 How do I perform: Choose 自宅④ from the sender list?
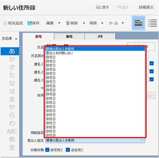[95, 70]
